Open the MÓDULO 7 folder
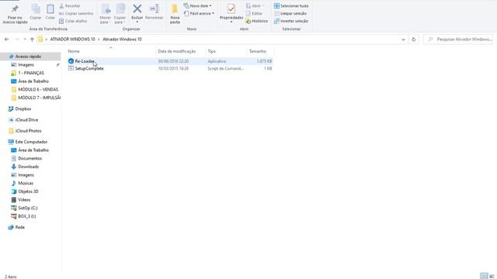497x279 pixels. (x=40, y=98)
